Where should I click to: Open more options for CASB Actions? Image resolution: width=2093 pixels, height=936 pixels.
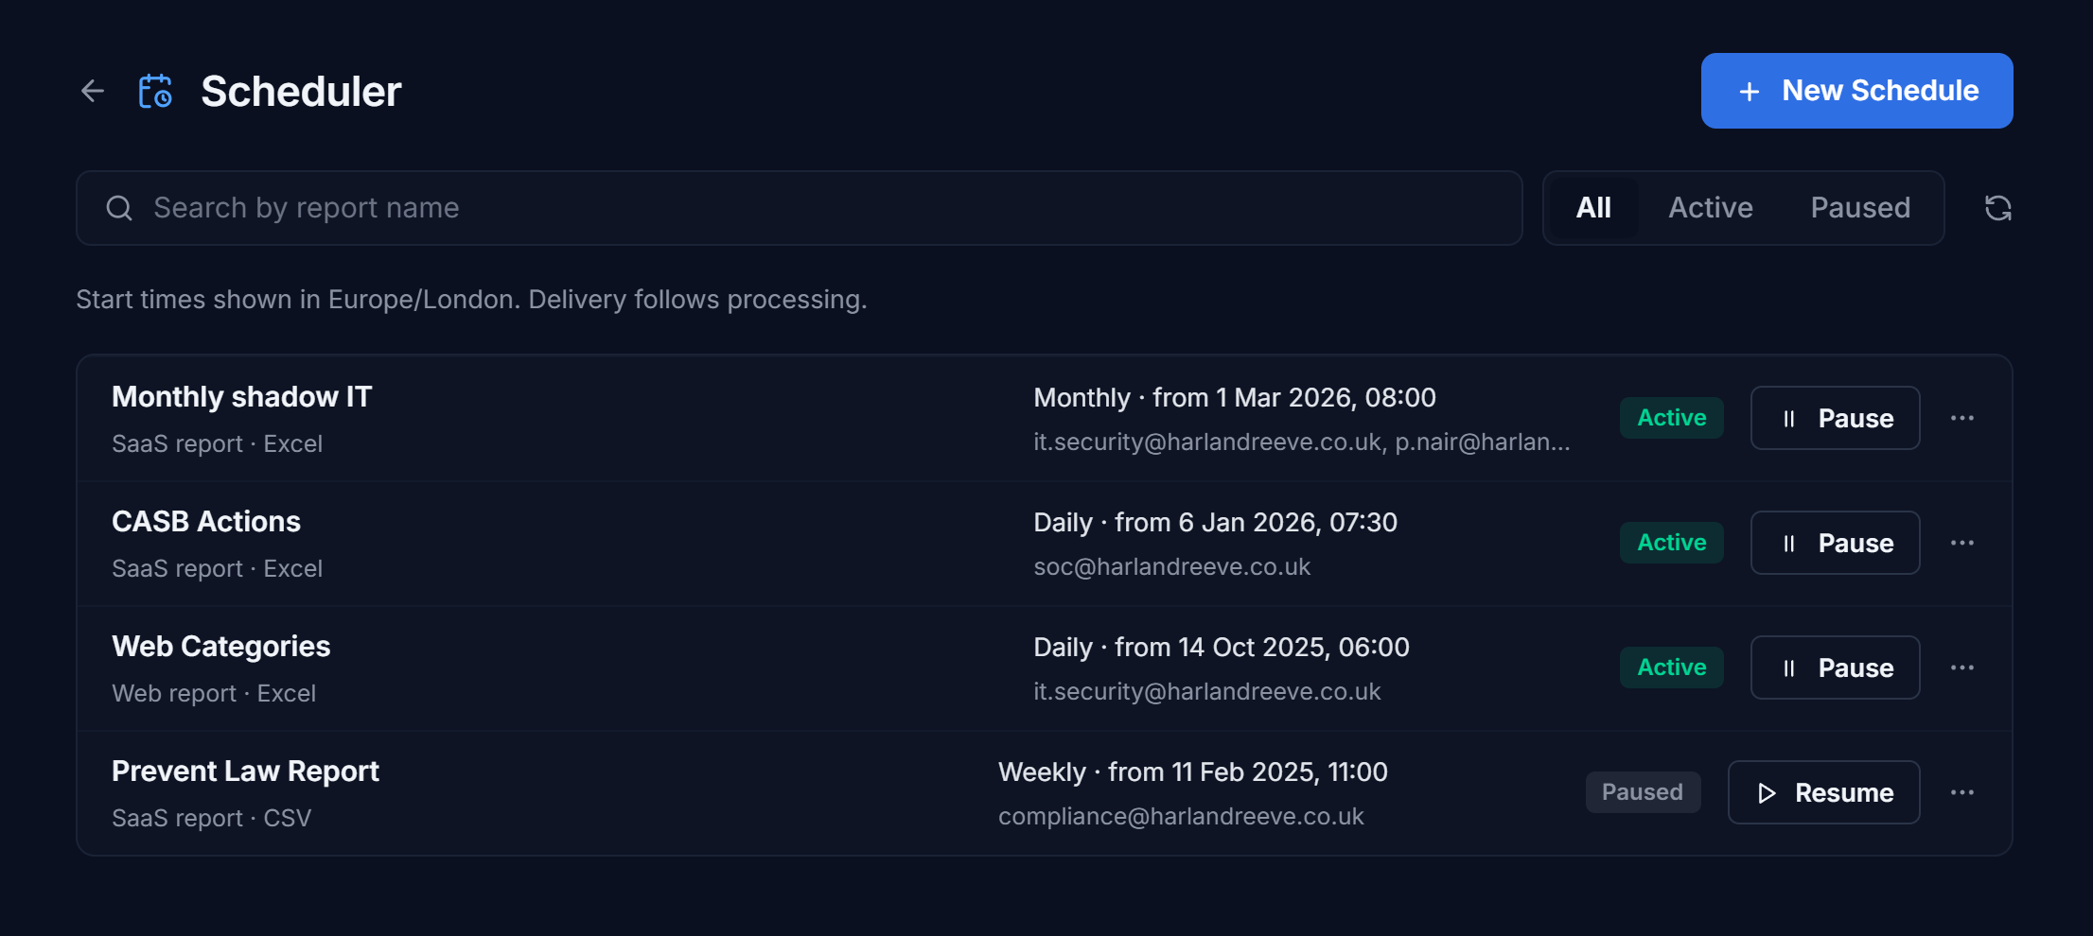(x=1962, y=543)
